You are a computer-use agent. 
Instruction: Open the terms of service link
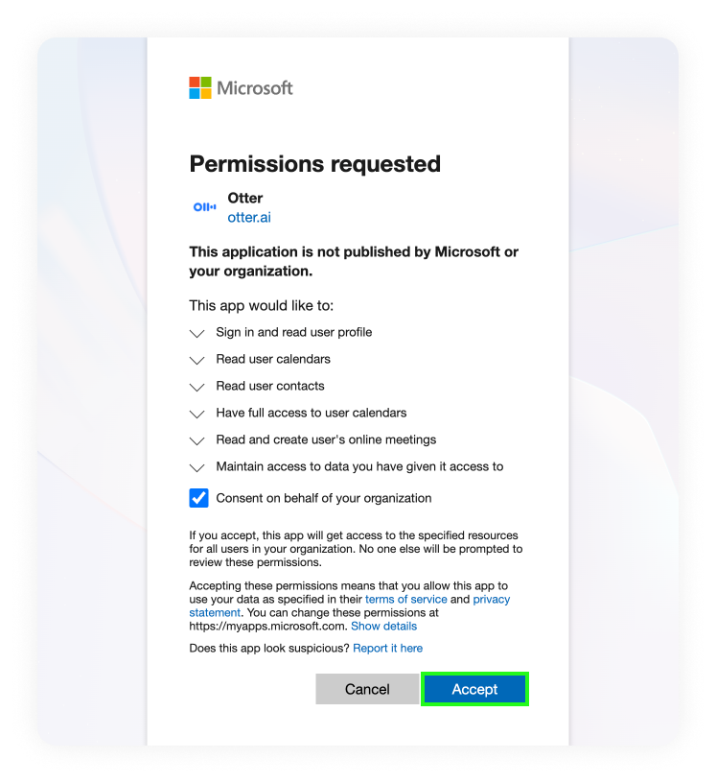(x=405, y=599)
